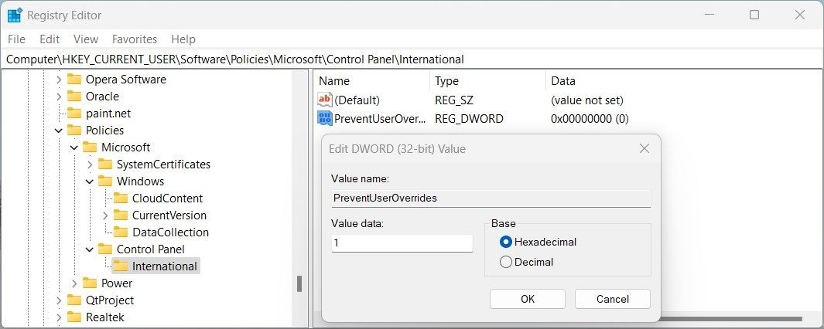Click the REG_SZ type cell
824x329 pixels.
(454, 100)
